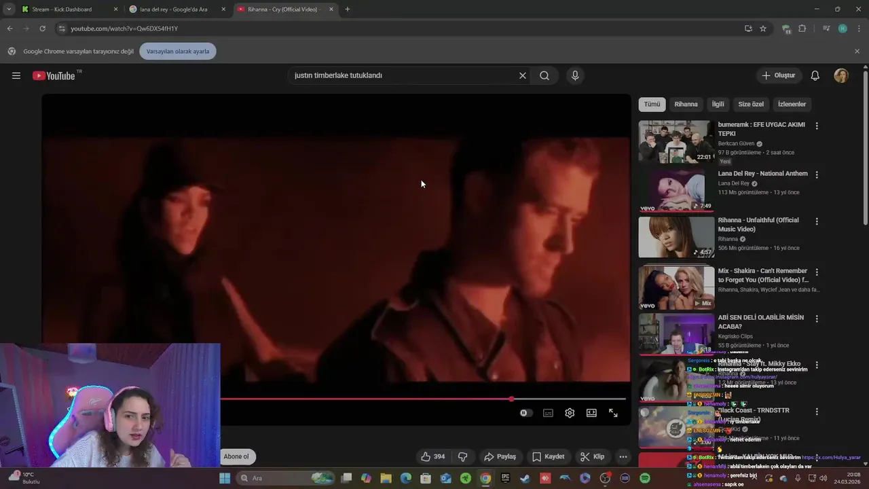Open Epic Games launcher in taskbar
This screenshot has height=489, width=869.
pyautogui.click(x=505, y=478)
